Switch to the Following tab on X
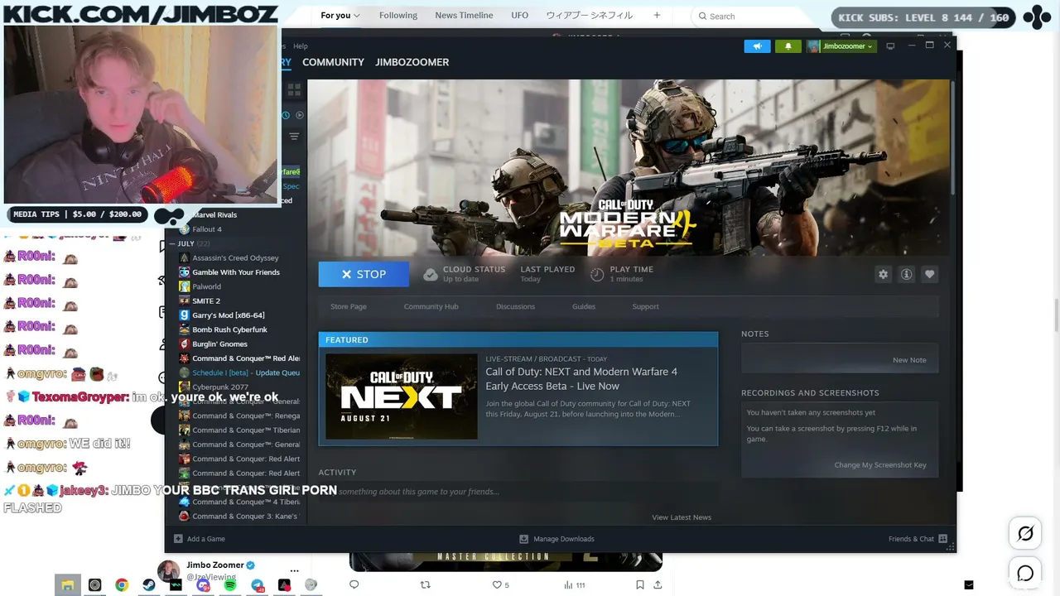The height and width of the screenshot is (596, 1060). tap(398, 16)
